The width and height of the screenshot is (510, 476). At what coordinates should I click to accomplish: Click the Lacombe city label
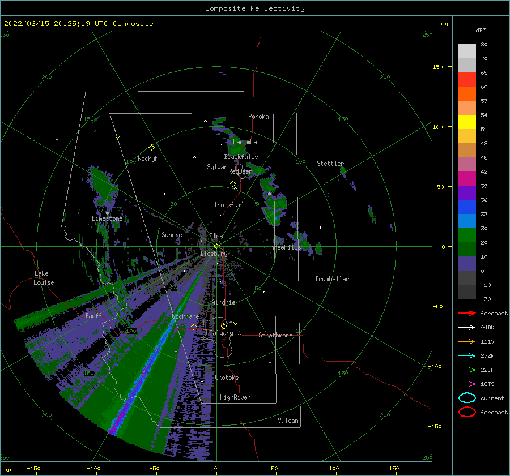[x=245, y=142]
